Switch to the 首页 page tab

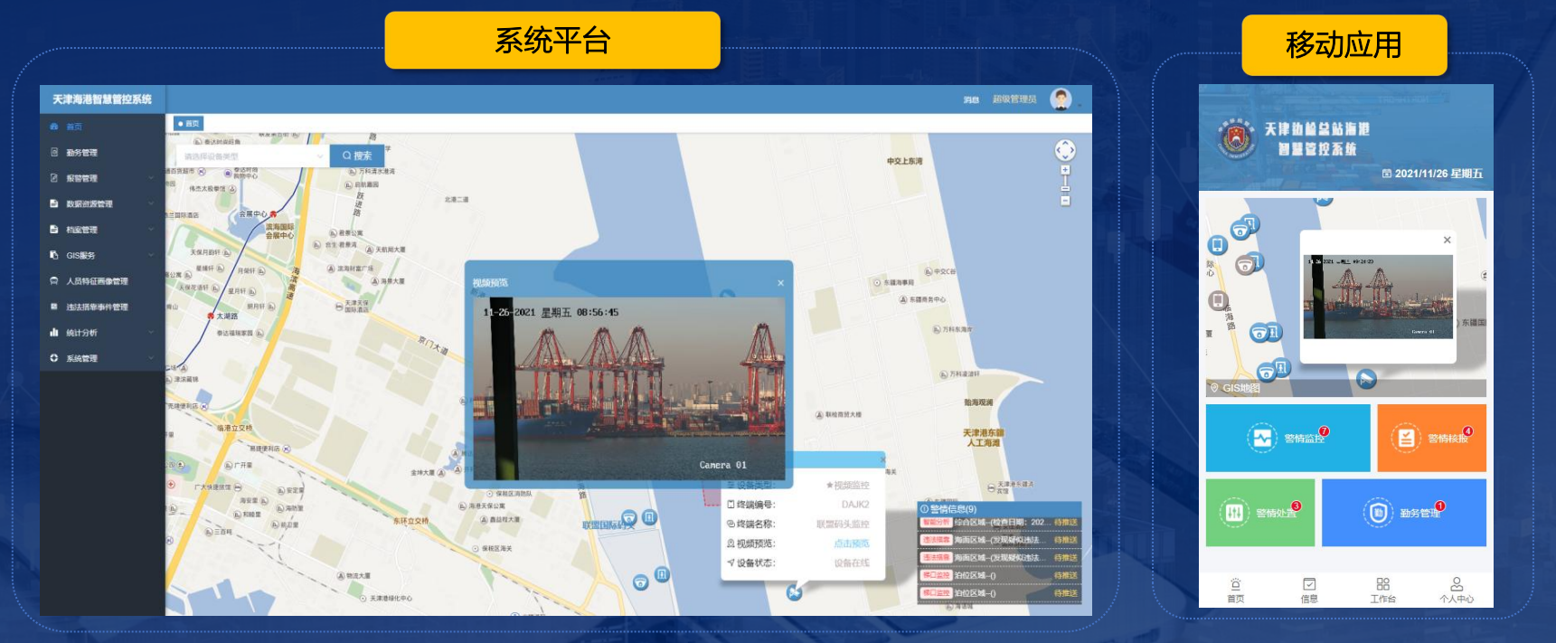(x=189, y=124)
